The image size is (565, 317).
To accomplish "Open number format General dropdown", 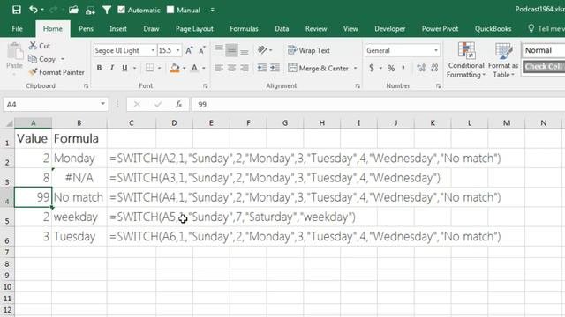I will coord(436,50).
